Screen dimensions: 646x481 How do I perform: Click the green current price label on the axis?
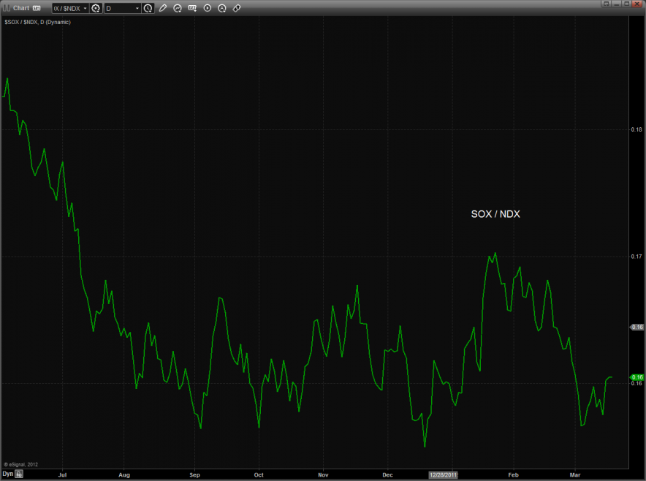tap(636, 377)
